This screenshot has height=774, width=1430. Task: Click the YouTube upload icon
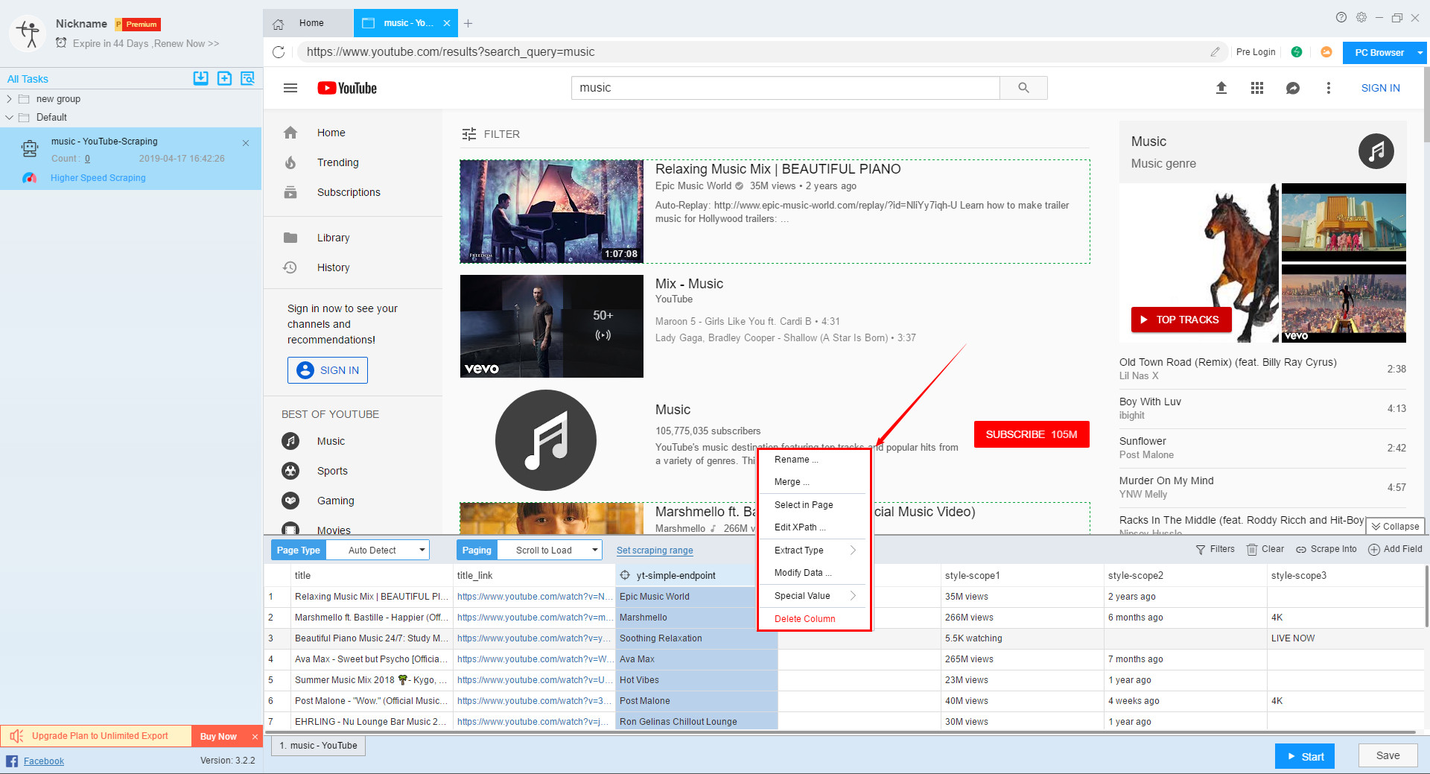tap(1221, 88)
